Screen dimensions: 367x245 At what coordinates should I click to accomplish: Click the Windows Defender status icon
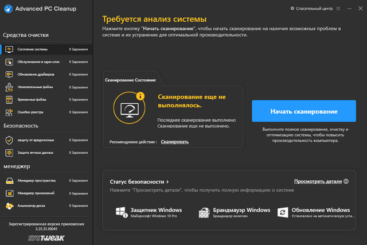pos(120,212)
